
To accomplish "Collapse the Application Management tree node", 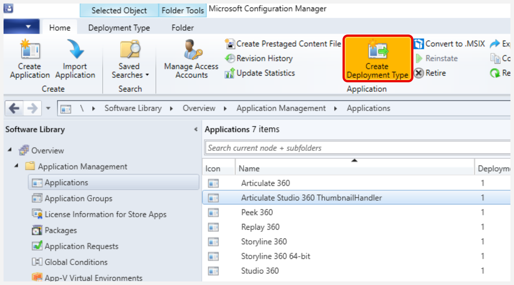I will (x=16, y=166).
